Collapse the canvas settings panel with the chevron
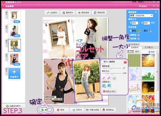Image resolution: width=161 pixels, height=116 pixels. (156, 12)
